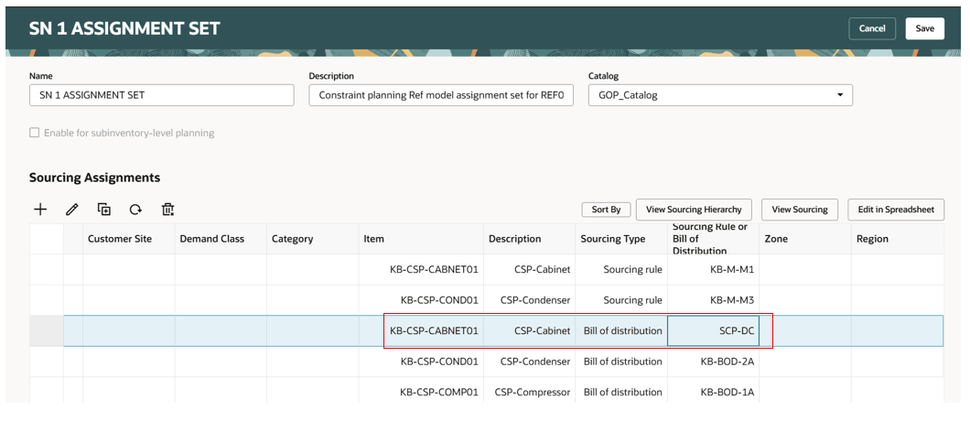Save the assignment set
970x432 pixels.
click(x=925, y=28)
